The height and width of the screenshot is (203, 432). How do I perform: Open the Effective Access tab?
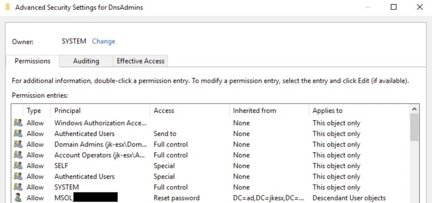point(140,61)
